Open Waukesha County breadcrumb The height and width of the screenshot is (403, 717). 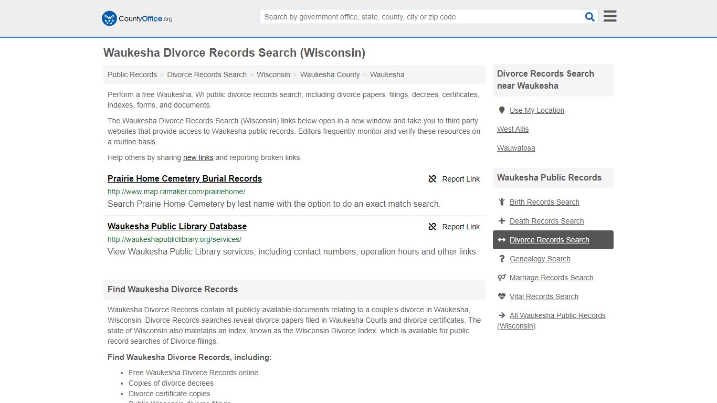pos(330,75)
